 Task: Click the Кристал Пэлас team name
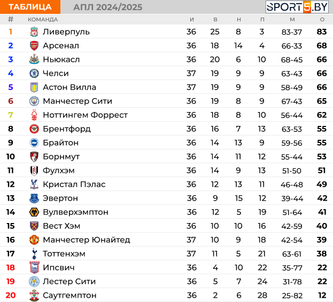point(74,185)
